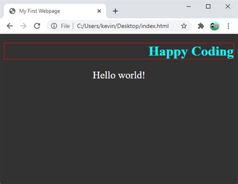Open a new tab with the plus button
The height and width of the screenshot is (184, 238).
point(115,11)
